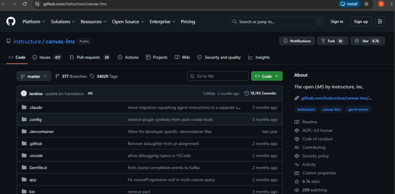Click the Chrome Install button

click(349, 4)
